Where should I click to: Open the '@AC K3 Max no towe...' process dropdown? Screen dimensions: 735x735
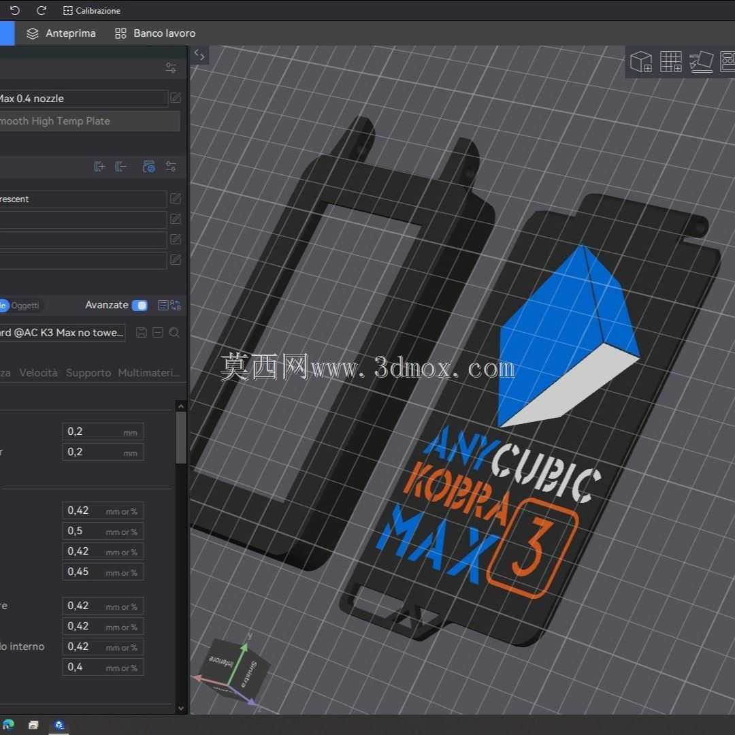(x=63, y=333)
